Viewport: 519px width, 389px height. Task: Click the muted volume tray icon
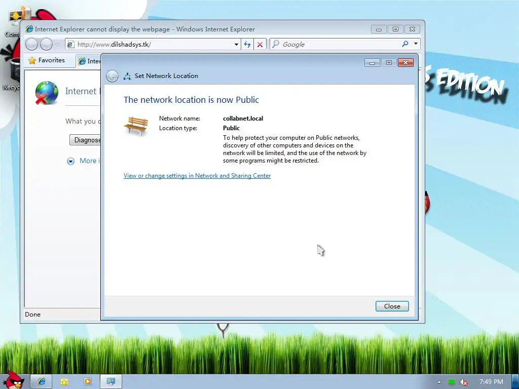point(464,382)
